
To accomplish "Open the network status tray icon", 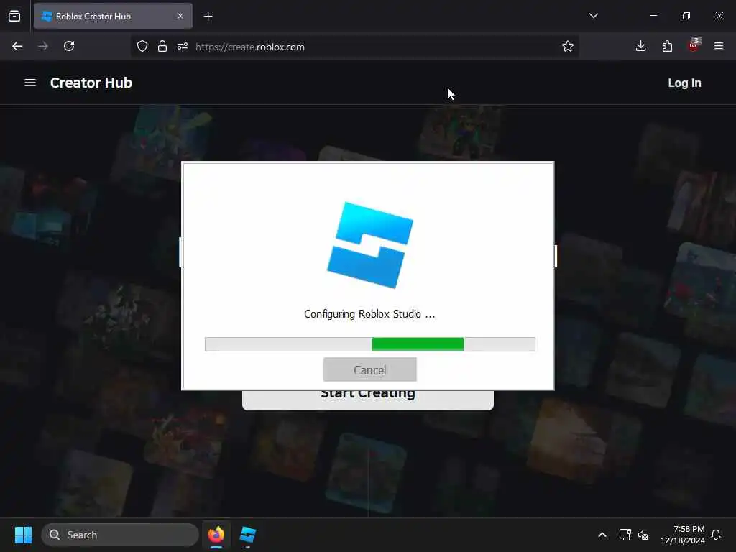I will [625, 535].
